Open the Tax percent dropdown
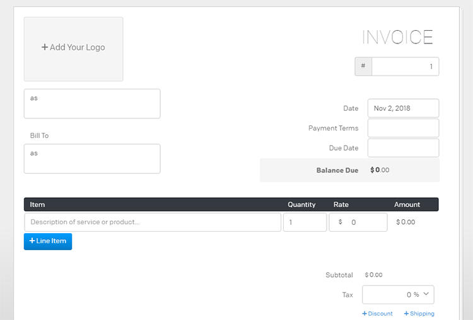The image size is (473, 320). [x=398, y=294]
